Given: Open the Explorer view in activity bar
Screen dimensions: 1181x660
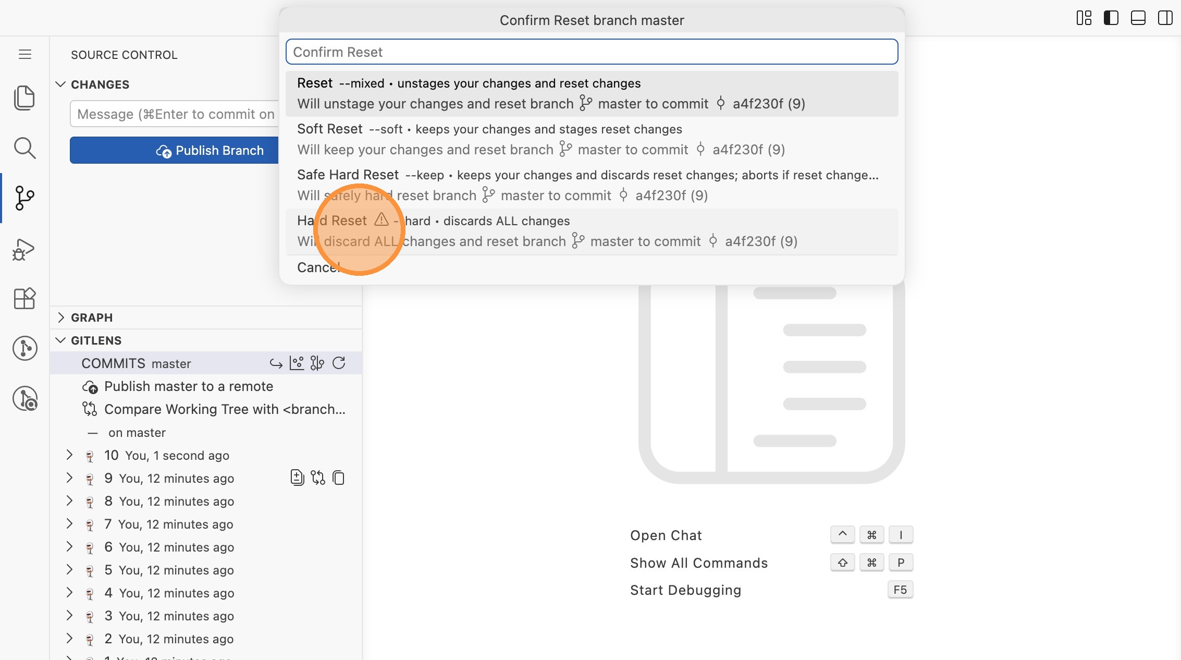Looking at the screenshot, I should click(x=24, y=98).
